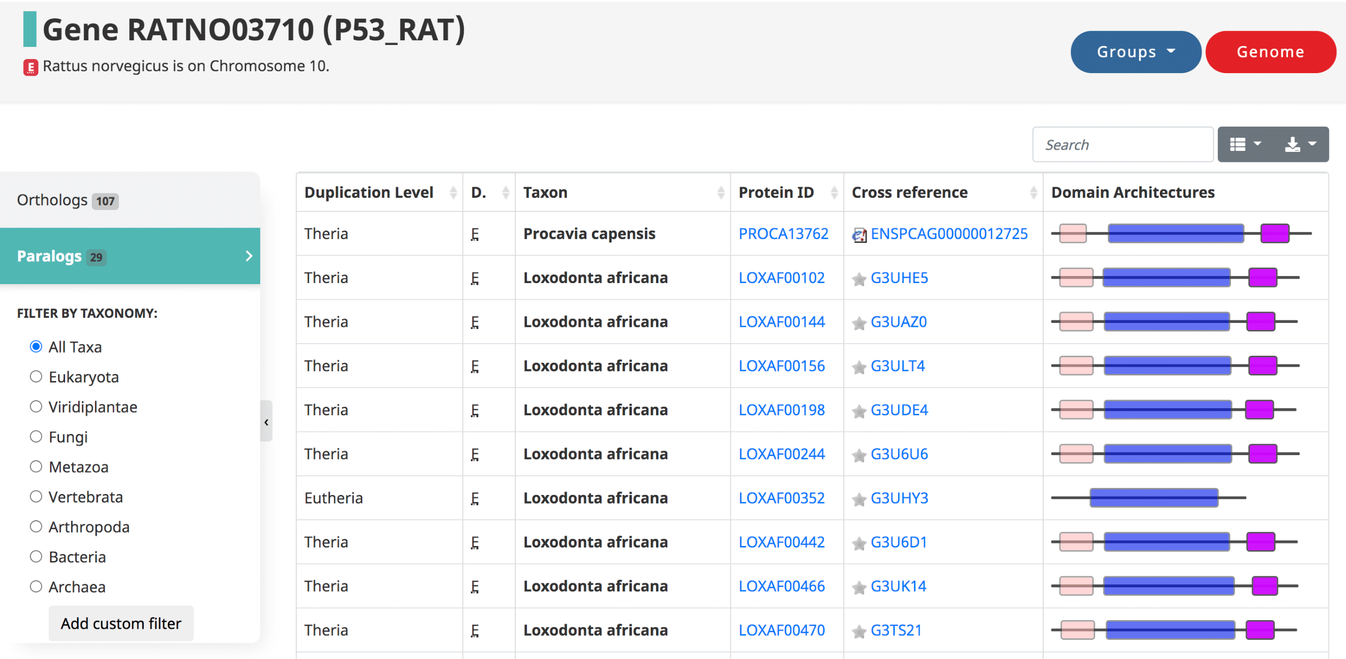
Task: Click the star icon beside G3UHY3
Action: click(x=858, y=499)
